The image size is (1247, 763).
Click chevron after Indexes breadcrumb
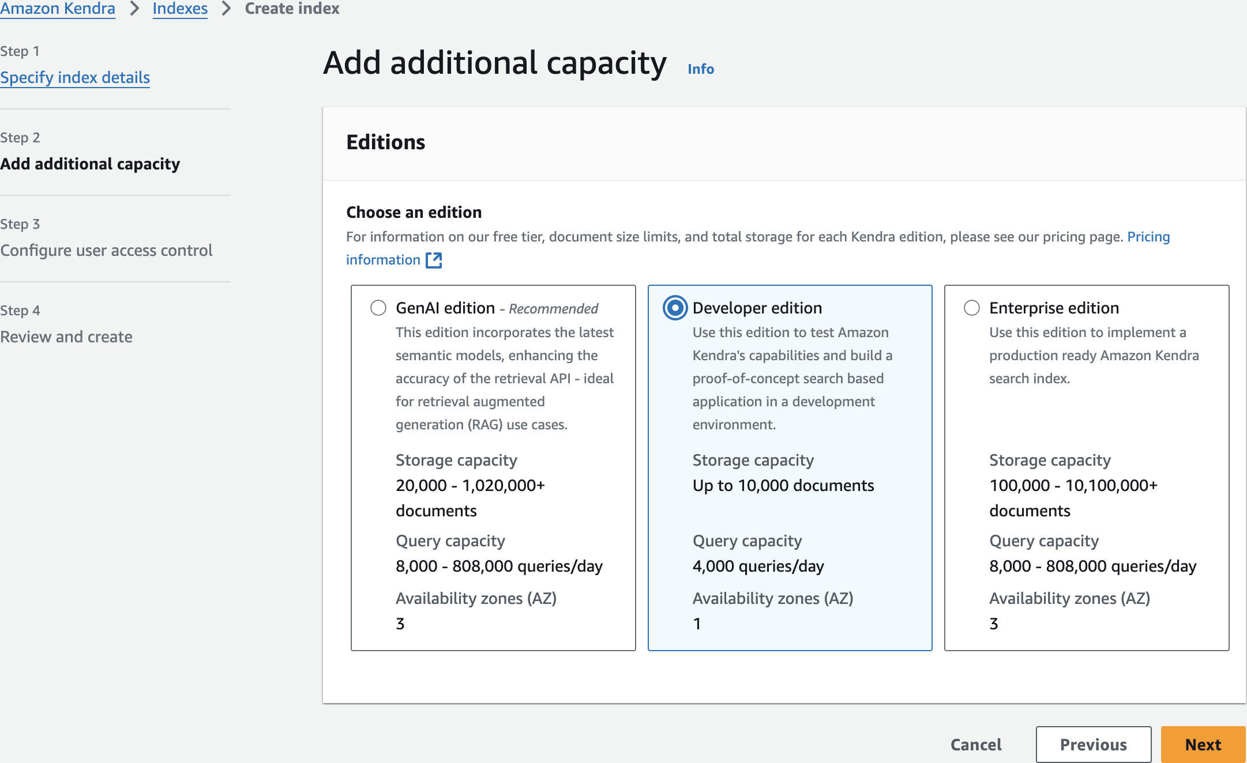pos(226,9)
